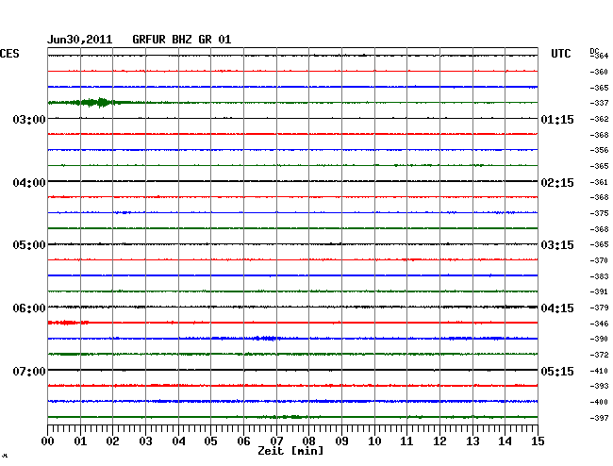Click the local time label 06:00
This screenshot has height=466, width=613.
coord(29,308)
